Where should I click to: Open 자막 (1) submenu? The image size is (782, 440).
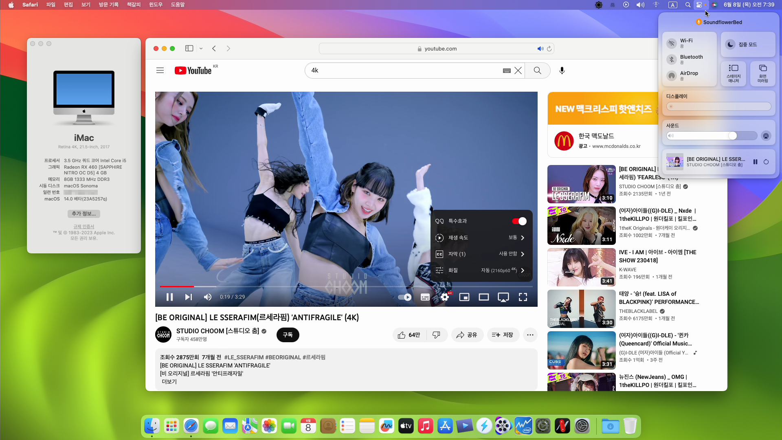coord(481,254)
